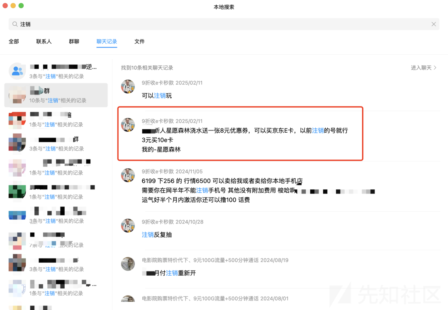Clear the search field with X icon
The width and height of the screenshot is (448, 310).
point(433,24)
